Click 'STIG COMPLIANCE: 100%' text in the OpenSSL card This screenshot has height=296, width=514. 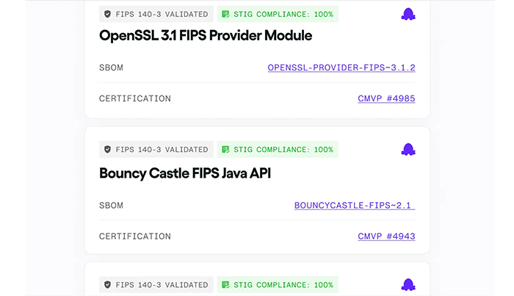pos(283,14)
